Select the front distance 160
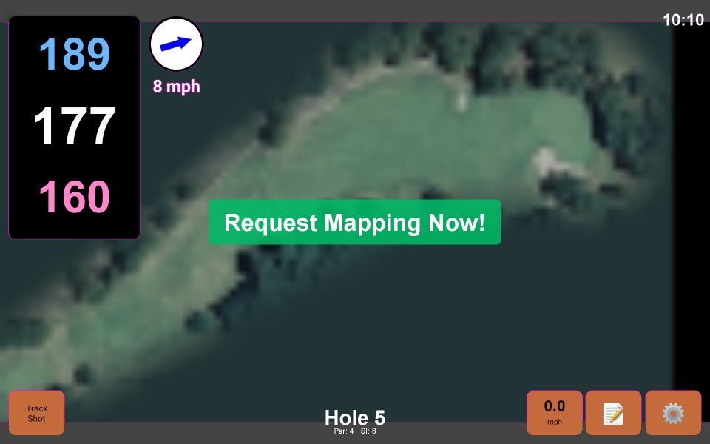Screen dimensions: 710x444 pos(72,198)
